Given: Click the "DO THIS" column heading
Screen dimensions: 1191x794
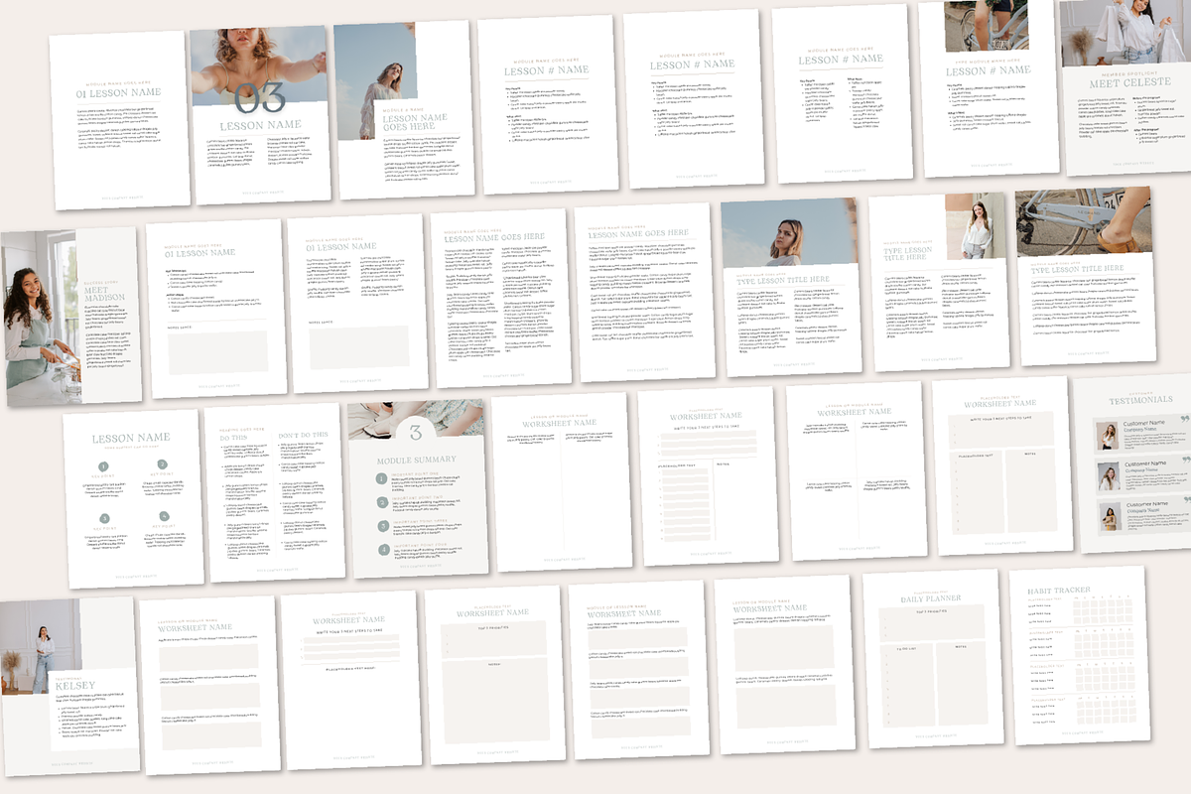Looking at the screenshot, I should 235,437.
